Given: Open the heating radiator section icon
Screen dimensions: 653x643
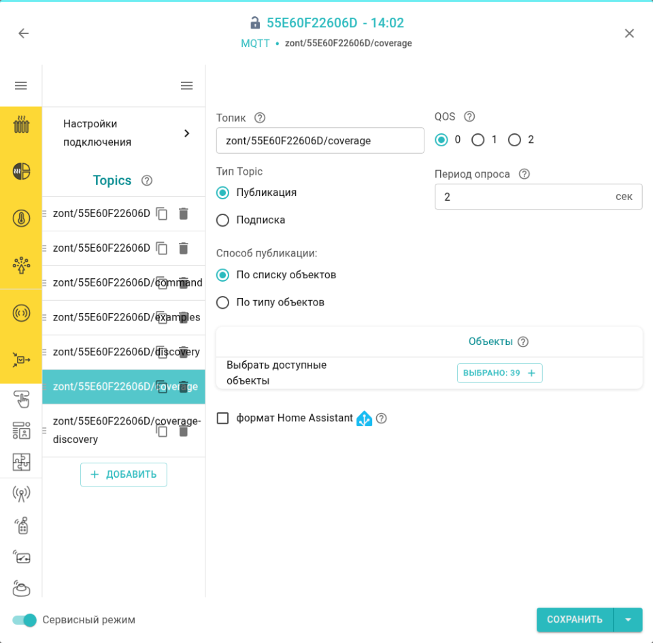Looking at the screenshot, I should 21,124.
